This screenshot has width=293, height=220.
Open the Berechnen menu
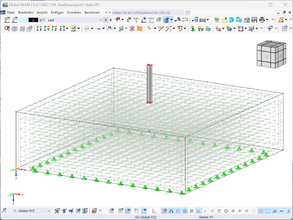click(92, 12)
